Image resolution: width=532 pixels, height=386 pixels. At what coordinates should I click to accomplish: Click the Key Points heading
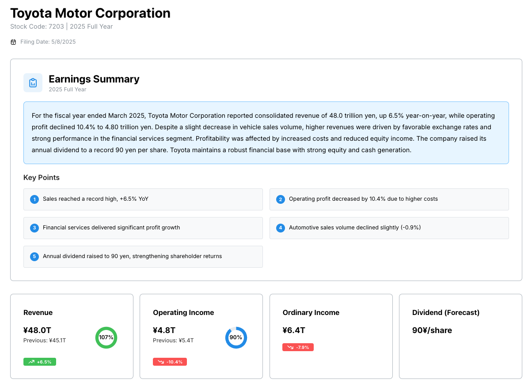pyautogui.click(x=42, y=178)
